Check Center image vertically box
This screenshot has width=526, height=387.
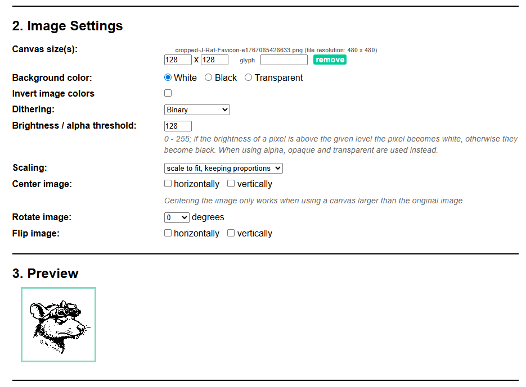[231, 184]
